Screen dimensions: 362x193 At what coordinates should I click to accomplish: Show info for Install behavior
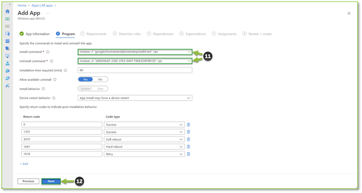pyautogui.click(x=43, y=89)
